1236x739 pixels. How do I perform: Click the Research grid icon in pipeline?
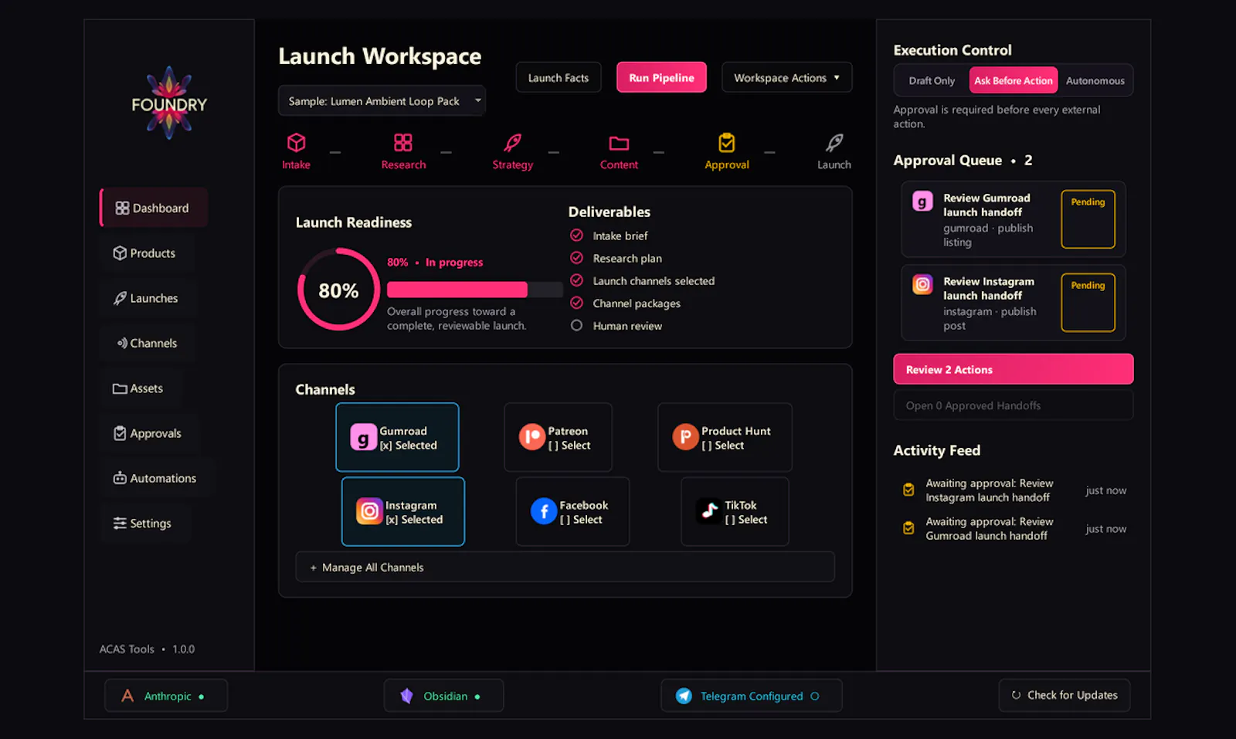click(403, 143)
